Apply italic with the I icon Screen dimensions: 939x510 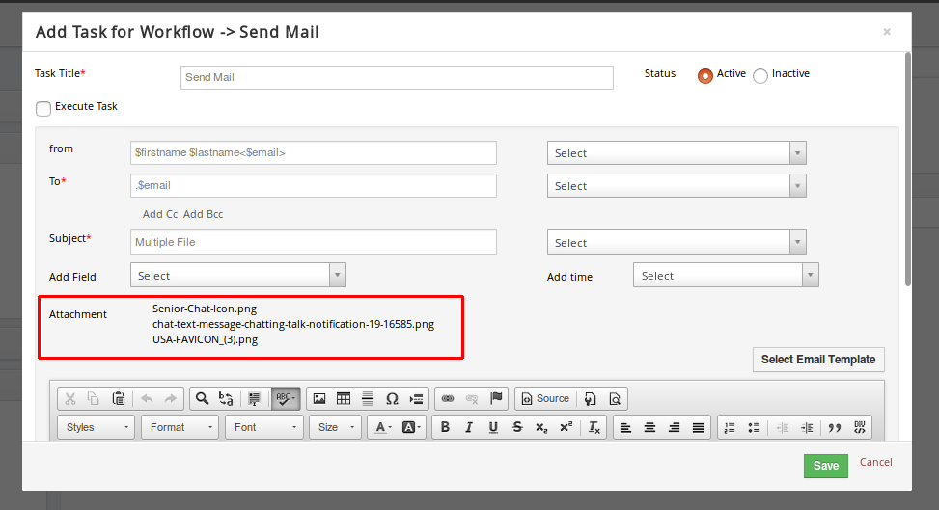[469, 427]
